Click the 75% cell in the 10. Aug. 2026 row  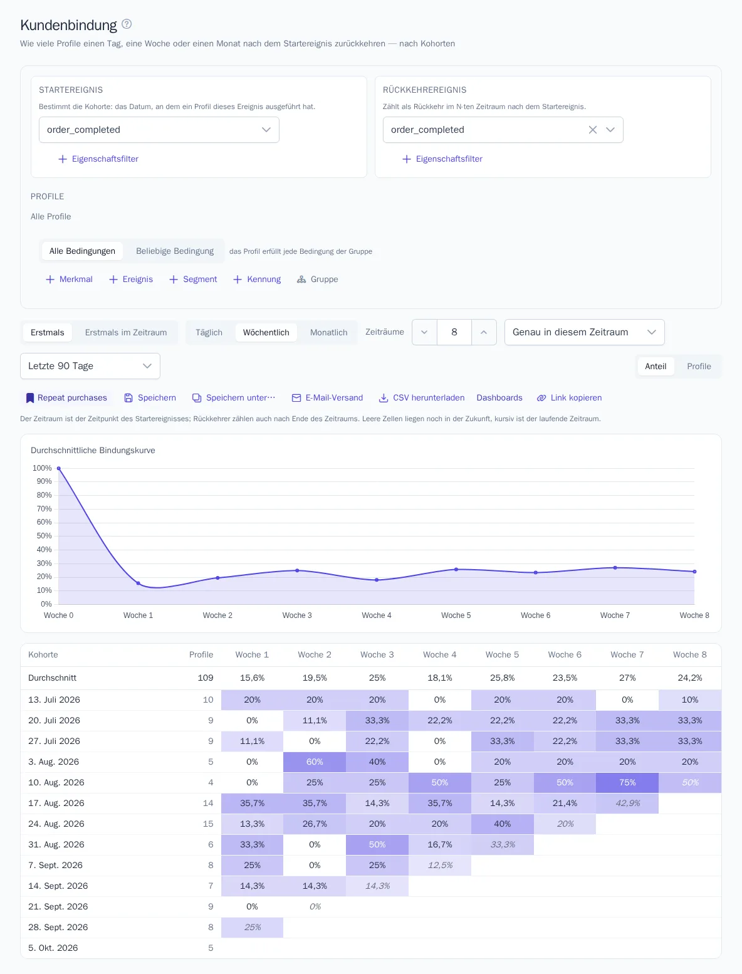pos(627,783)
